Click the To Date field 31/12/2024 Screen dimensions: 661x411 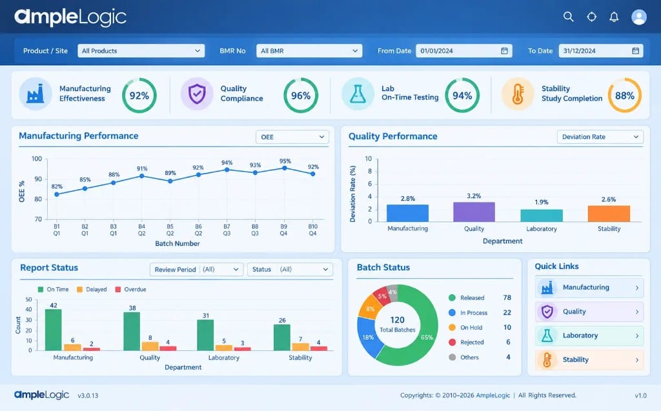pyautogui.click(x=601, y=50)
